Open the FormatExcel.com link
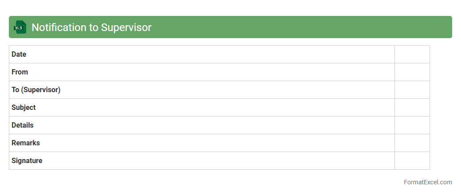The image size is (461, 195). [x=427, y=182]
